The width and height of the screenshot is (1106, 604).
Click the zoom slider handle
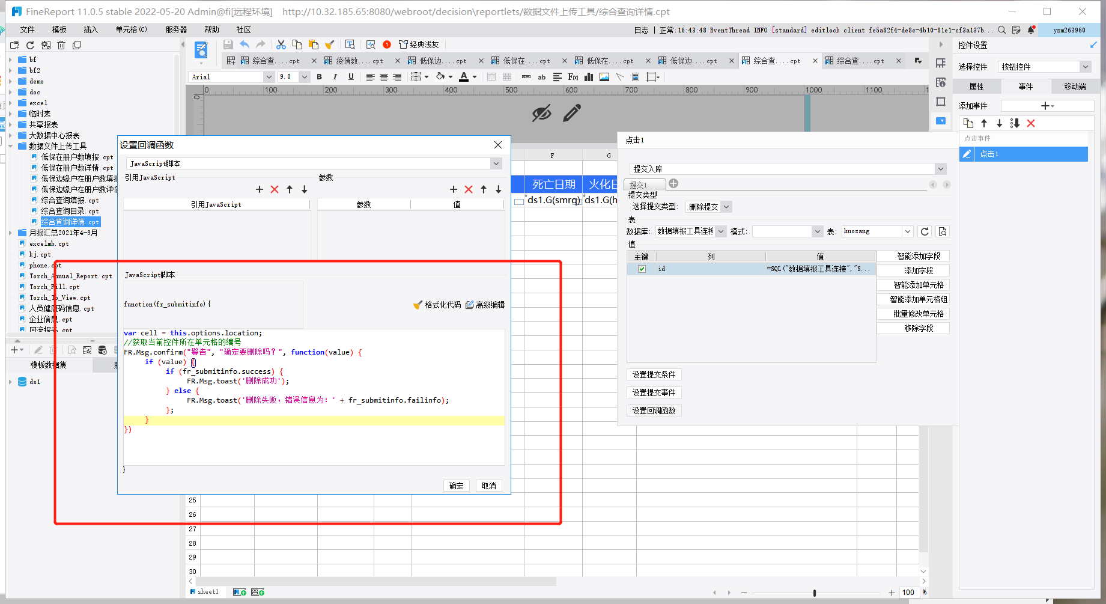(x=814, y=593)
